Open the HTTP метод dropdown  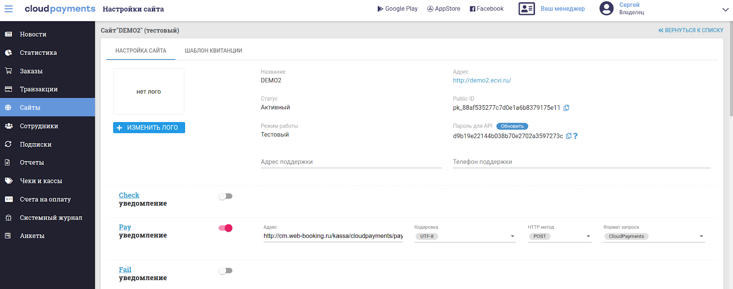coord(588,236)
